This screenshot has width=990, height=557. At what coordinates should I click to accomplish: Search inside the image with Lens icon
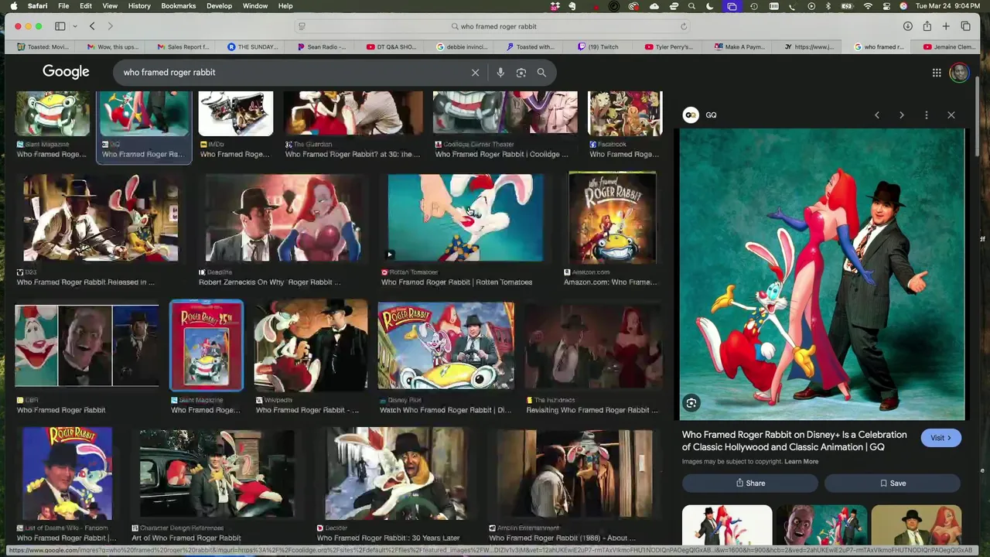(x=691, y=403)
